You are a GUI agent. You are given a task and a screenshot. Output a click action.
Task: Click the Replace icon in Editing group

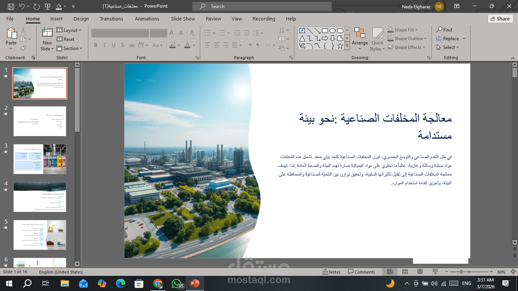click(x=439, y=39)
